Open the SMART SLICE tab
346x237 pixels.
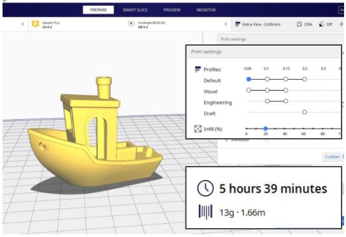pyautogui.click(x=135, y=10)
